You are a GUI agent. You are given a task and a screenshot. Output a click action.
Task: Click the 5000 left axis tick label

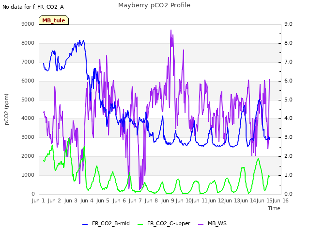(x=28, y=100)
